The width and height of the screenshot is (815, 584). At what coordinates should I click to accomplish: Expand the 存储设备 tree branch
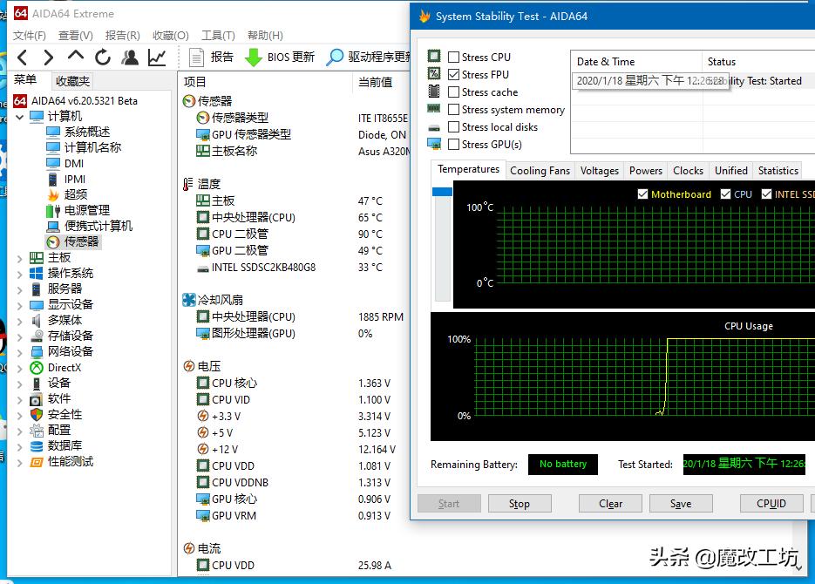coord(19,336)
